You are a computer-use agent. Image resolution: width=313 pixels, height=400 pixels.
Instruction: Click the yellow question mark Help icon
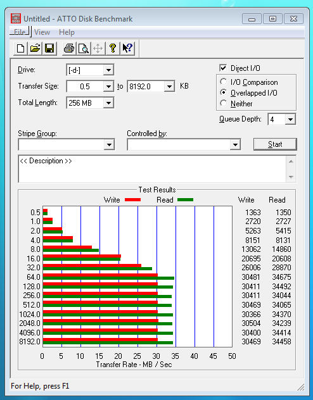[113, 48]
